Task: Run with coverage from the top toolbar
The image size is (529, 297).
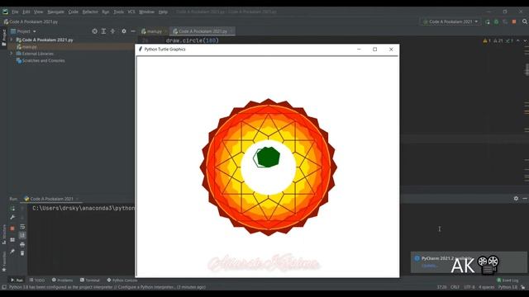Action: [505, 21]
